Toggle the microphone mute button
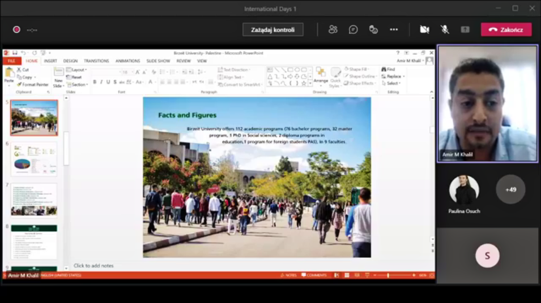 tap(445, 29)
